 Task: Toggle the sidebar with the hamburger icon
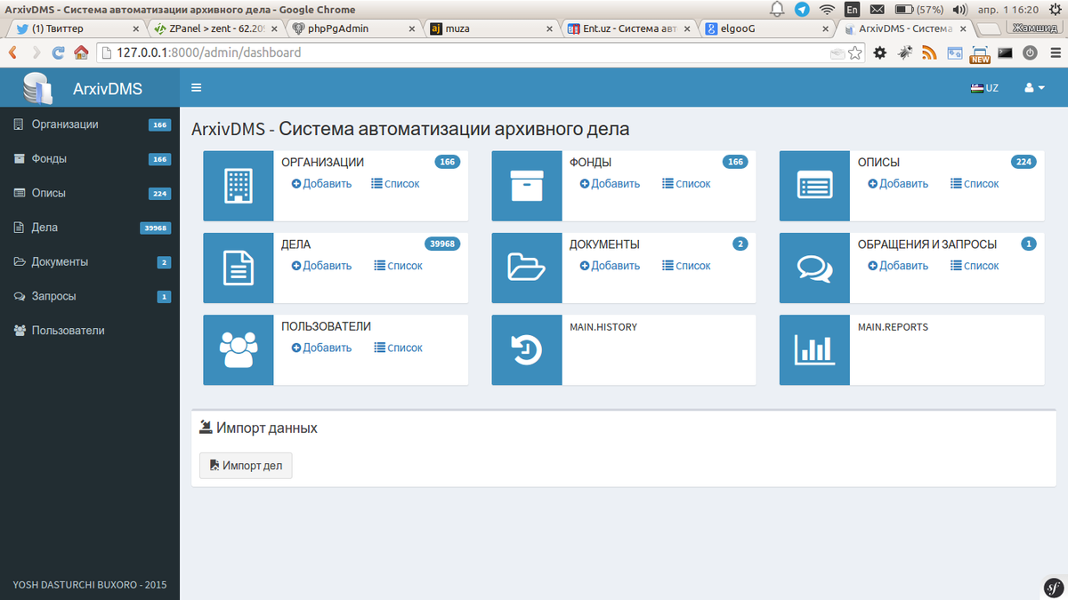196,88
